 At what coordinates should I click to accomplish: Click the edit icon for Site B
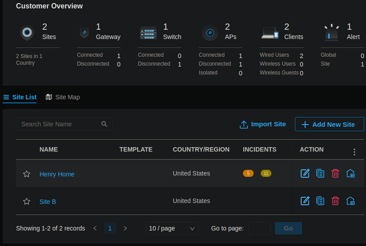pyautogui.click(x=305, y=201)
